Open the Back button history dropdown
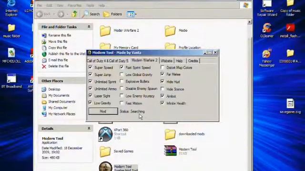 click(x=54, y=14)
